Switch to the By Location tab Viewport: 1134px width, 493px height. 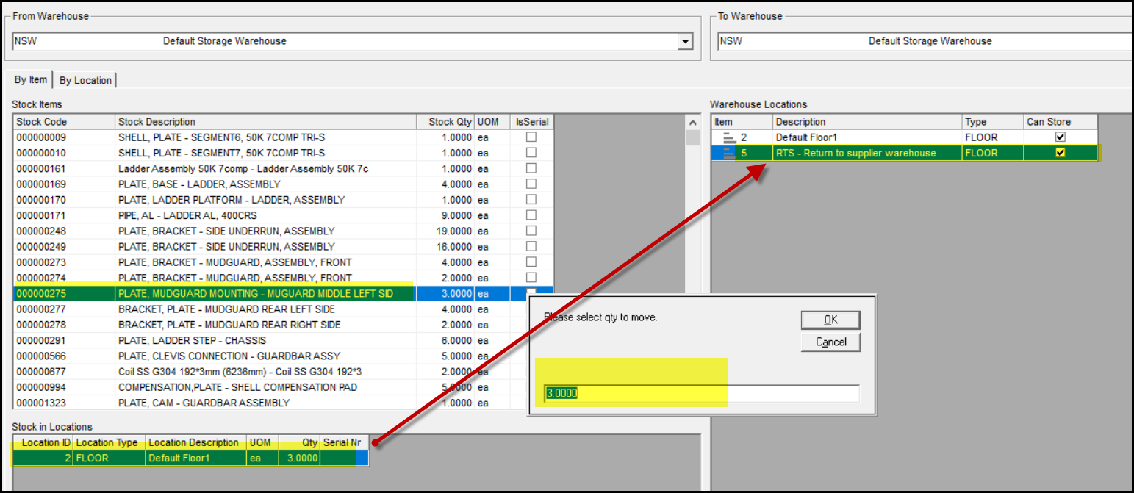click(85, 80)
